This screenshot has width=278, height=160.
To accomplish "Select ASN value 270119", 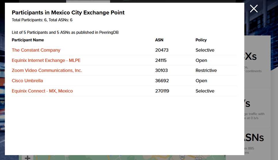I will click(162, 91).
